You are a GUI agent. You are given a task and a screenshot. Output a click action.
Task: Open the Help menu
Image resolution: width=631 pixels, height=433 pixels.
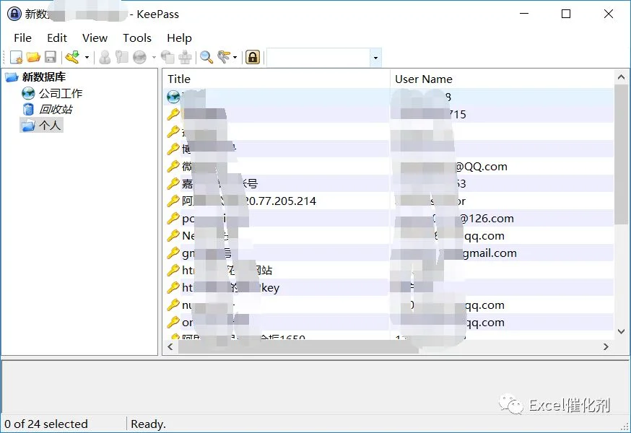[x=179, y=38]
